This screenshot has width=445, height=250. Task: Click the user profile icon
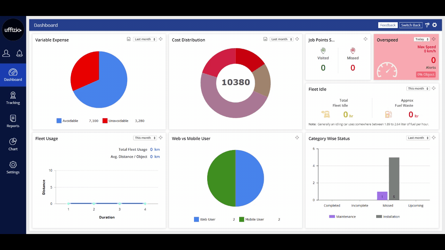(6, 53)
